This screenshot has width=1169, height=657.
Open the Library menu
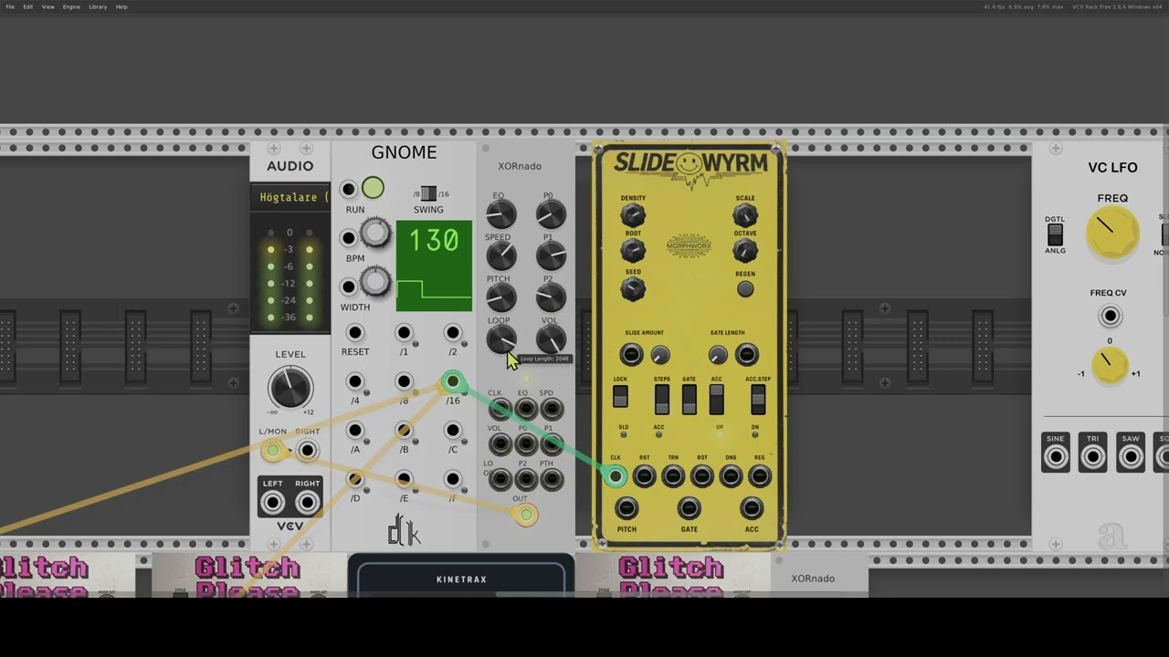(98, 6)
